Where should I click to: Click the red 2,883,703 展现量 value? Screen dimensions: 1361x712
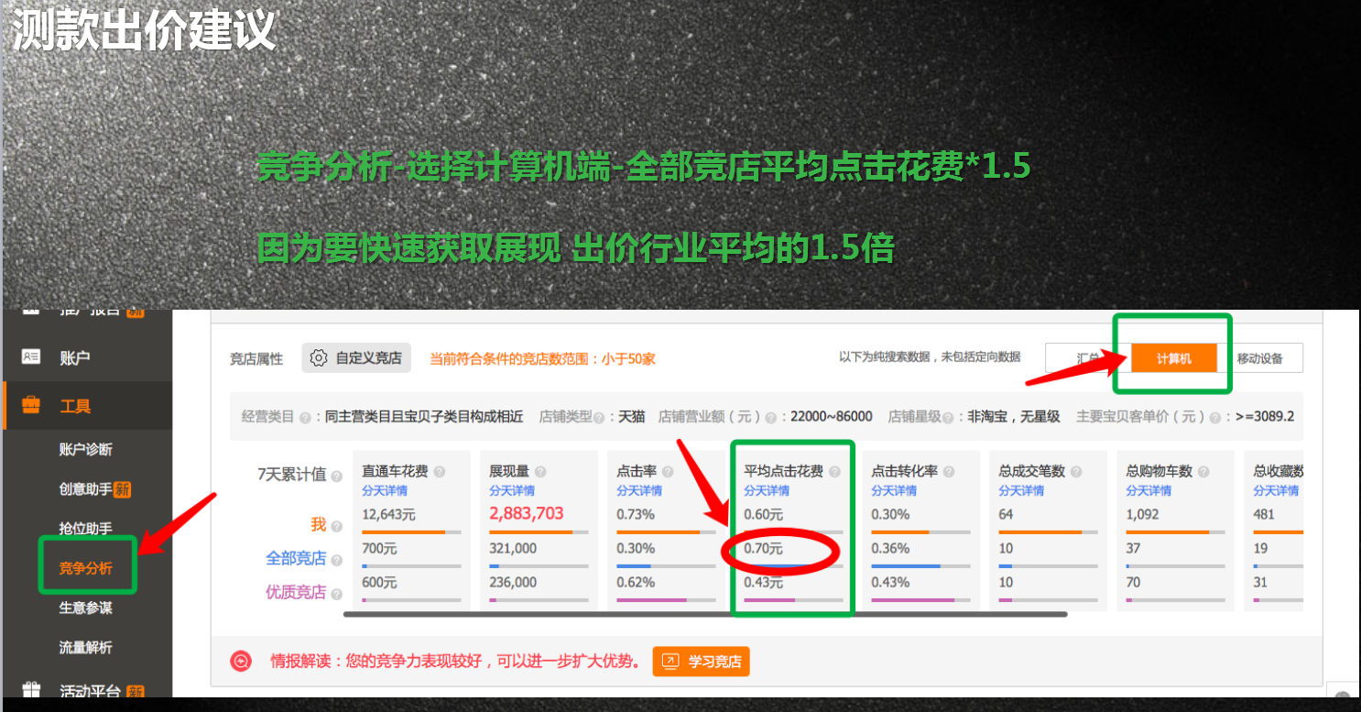tap(527, 514)
